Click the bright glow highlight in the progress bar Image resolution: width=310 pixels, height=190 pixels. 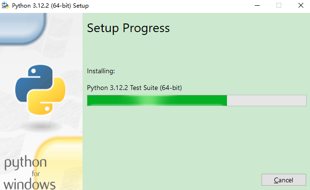coord(149,101)
